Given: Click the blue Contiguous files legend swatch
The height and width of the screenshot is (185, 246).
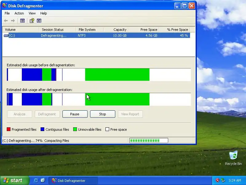Looking at the screenshot, I should click(x=42, y=129).
